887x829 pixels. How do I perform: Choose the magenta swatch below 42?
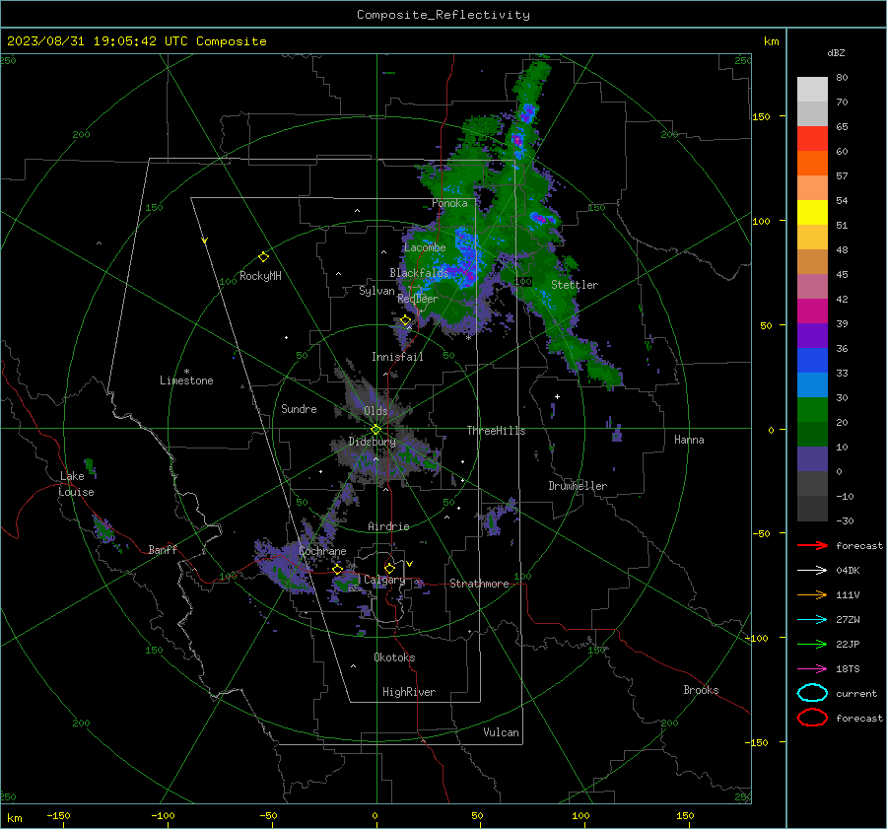coord(812,311)
